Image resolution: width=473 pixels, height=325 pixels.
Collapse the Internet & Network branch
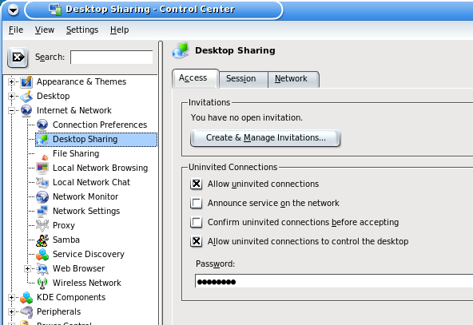coord(11,111)
